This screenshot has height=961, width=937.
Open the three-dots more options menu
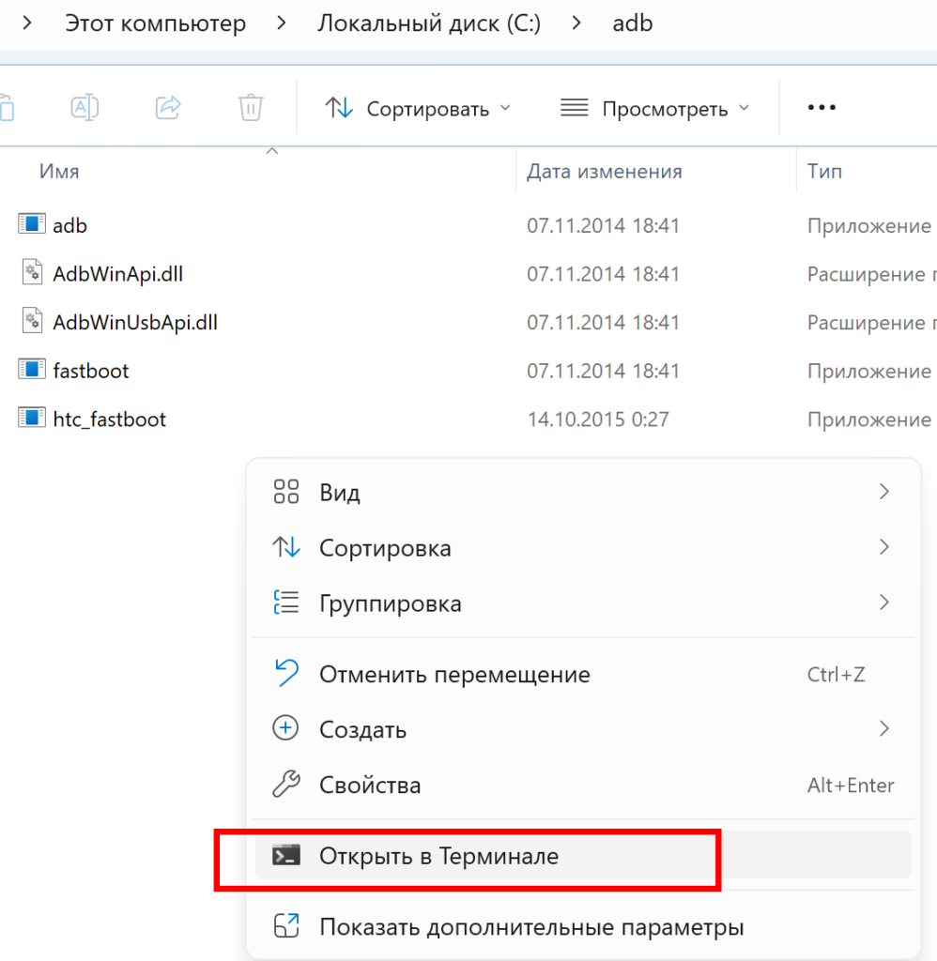click(x=822, y=107)
